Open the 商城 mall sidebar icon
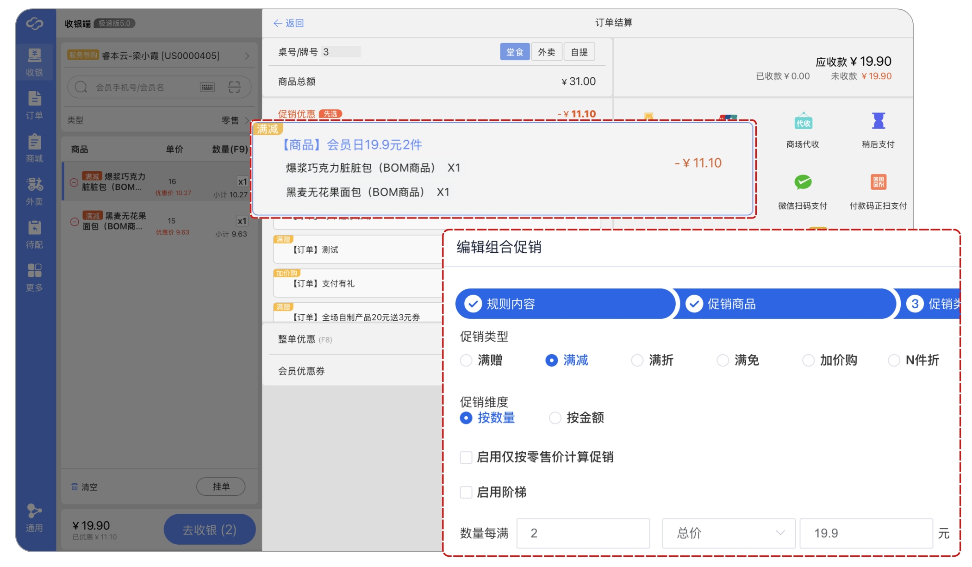This screenshot has width=972, height=567. coord(35,149)
